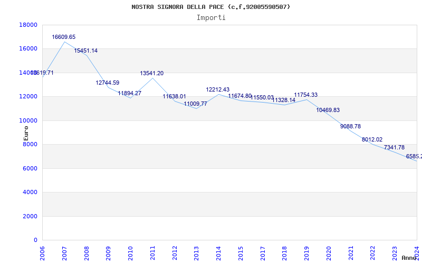Image resolution: width=422 pixels, height=263 pixels.
Task: Click the 2019 x-axis year label
Action: pyautogui.click(x=307, y=253)
